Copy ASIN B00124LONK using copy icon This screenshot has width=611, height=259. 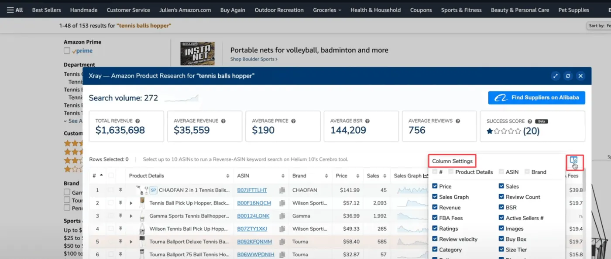pos(282,216)
